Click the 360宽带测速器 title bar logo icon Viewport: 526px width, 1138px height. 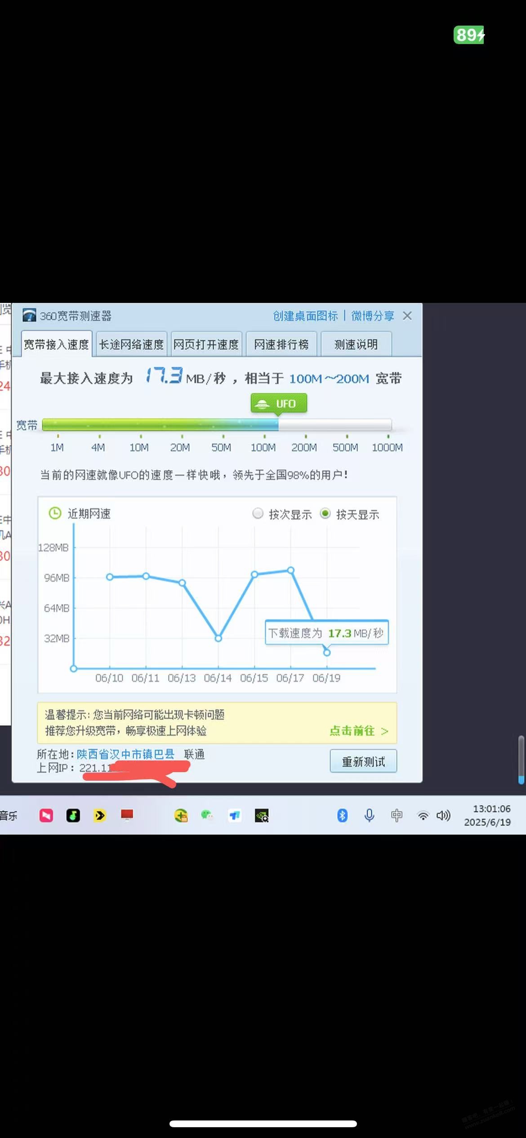coord(30,316)
